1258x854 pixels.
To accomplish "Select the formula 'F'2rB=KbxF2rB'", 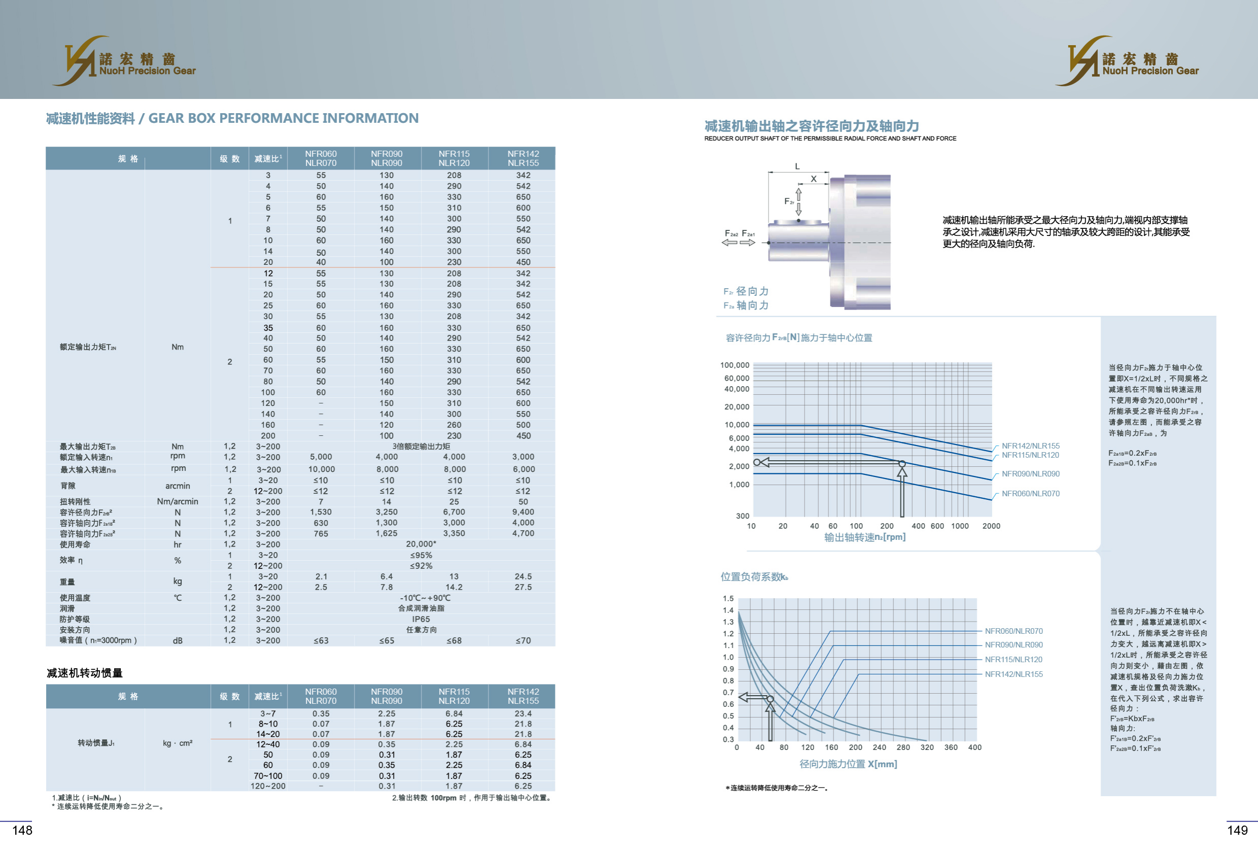I will [1132, 719].
